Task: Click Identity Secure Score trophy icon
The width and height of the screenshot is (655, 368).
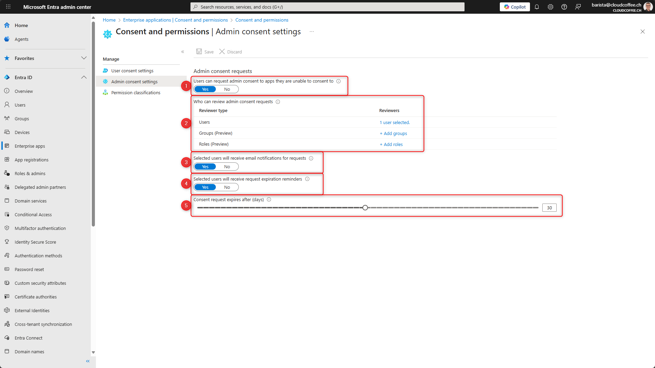Action: pyautogui.click(x=7, y=242)
